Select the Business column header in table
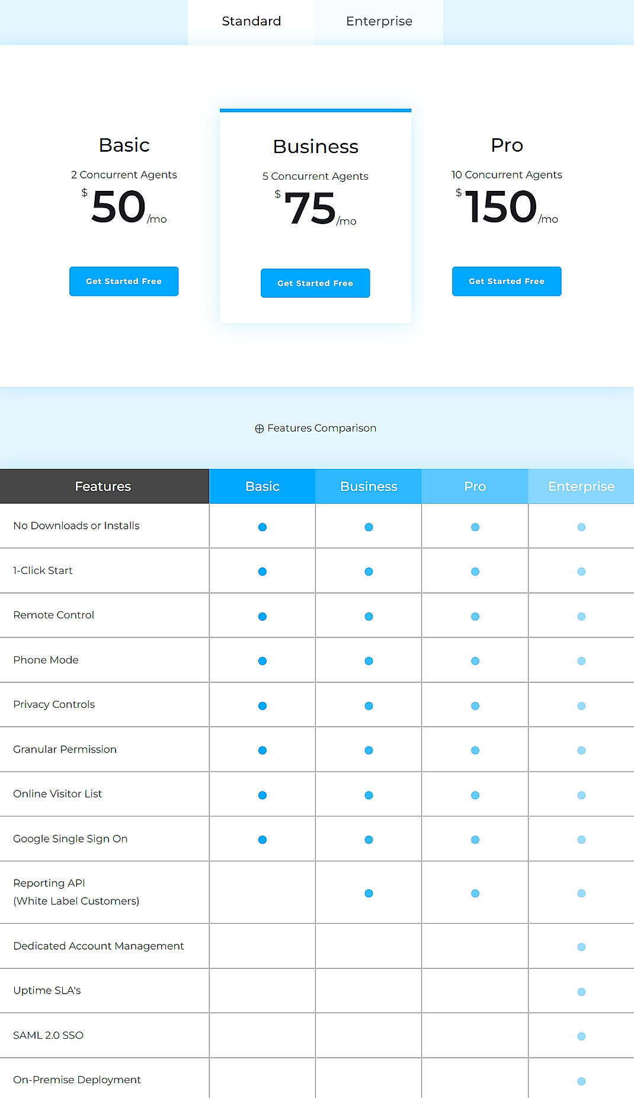634x1098 pixels. pos(369,486)
